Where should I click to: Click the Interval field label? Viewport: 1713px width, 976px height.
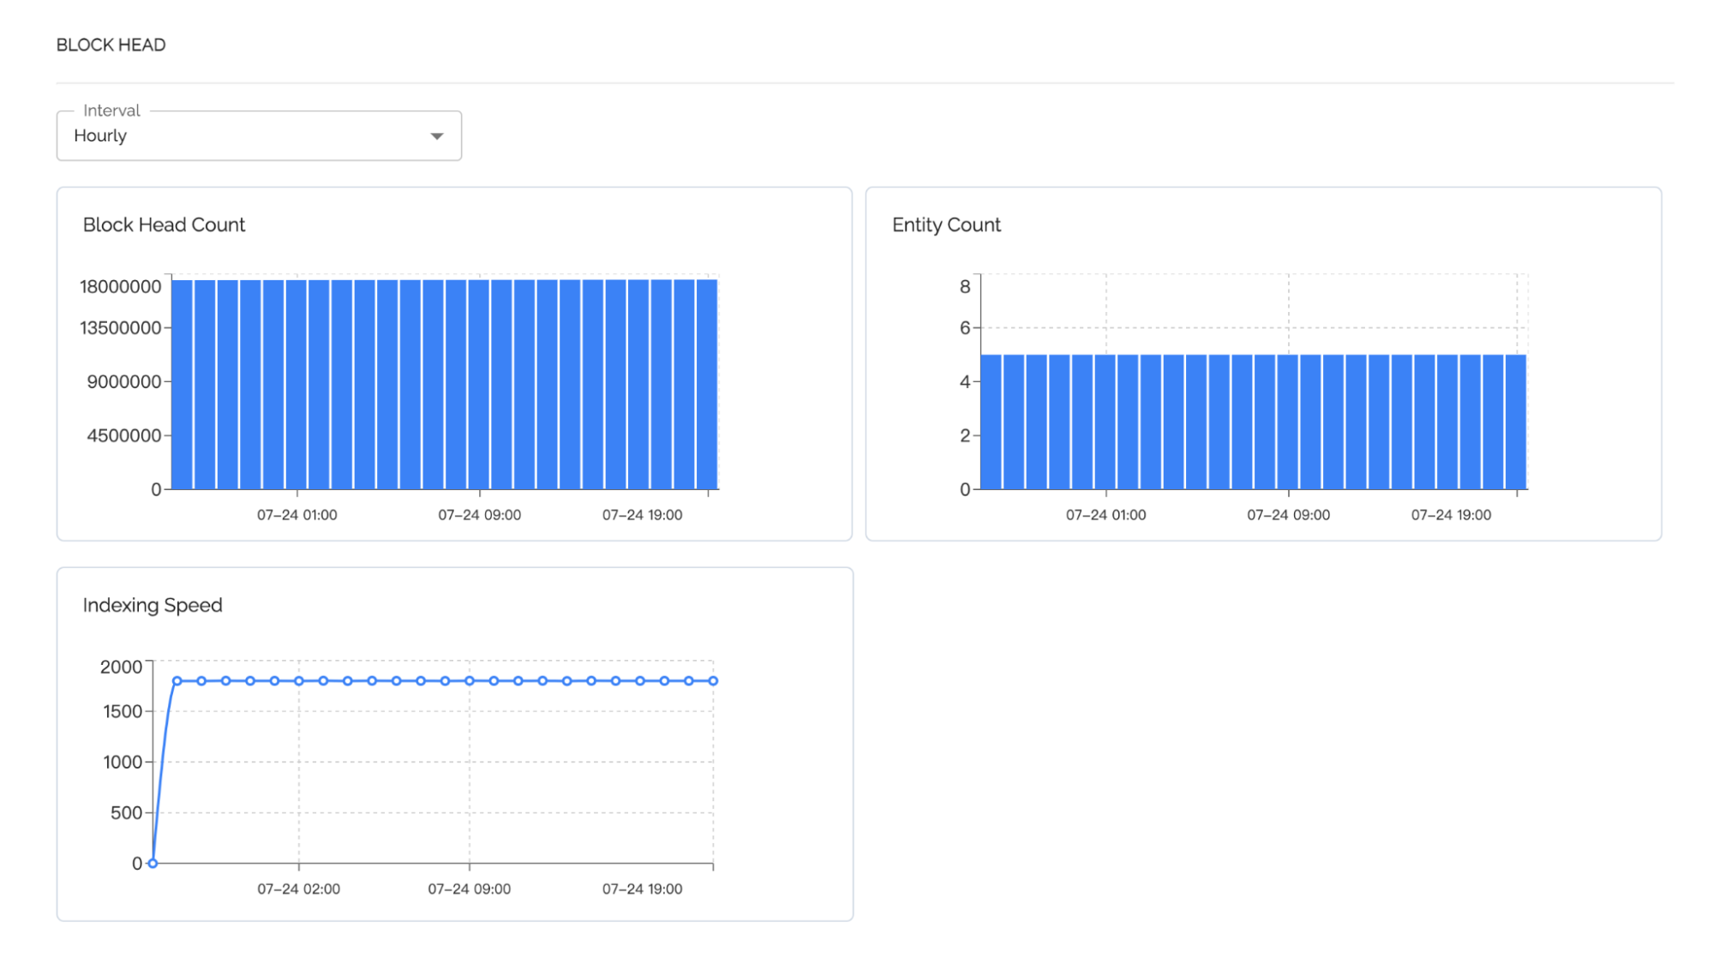(111, 111)
